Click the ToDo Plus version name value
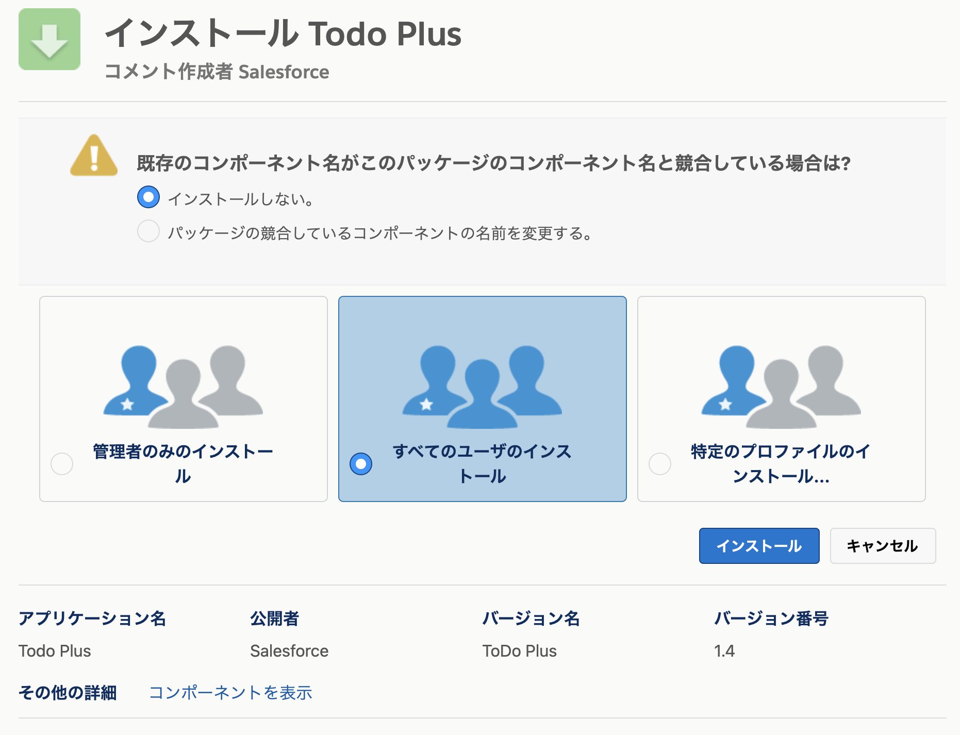This screenshot has height=735, width=960. coord(520,651)
